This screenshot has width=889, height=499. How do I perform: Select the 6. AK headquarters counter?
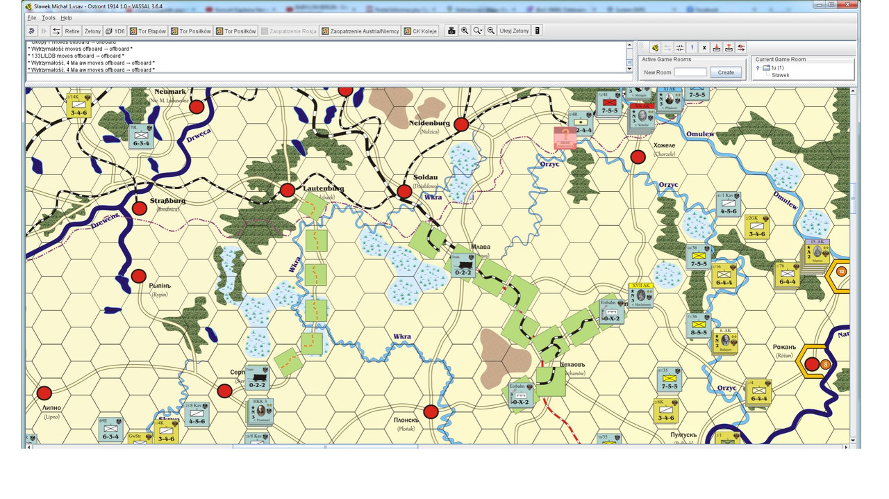724,340
